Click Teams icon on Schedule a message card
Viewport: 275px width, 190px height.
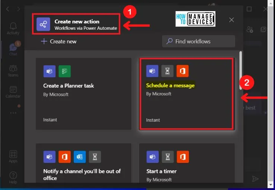[x=152, y=71]
